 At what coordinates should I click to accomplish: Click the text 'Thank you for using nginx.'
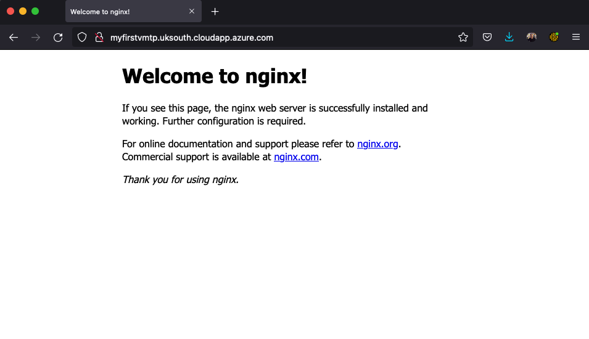click(x=180, y=179)
